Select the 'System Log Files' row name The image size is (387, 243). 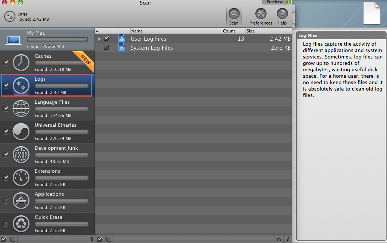pos(152,48)
